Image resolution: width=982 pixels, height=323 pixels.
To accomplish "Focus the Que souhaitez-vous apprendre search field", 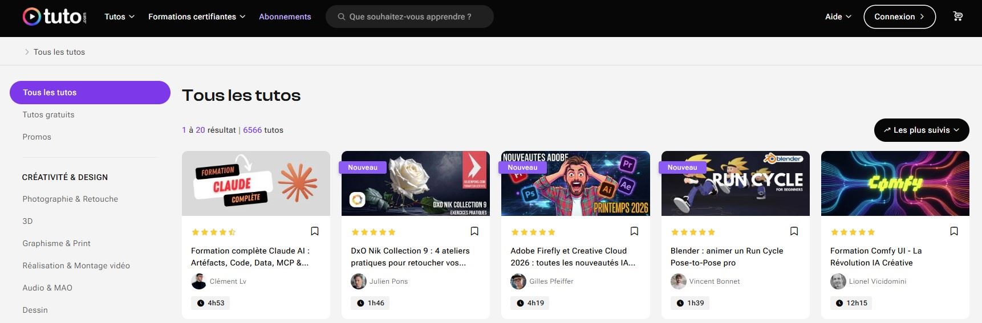I will click(409, 17).
